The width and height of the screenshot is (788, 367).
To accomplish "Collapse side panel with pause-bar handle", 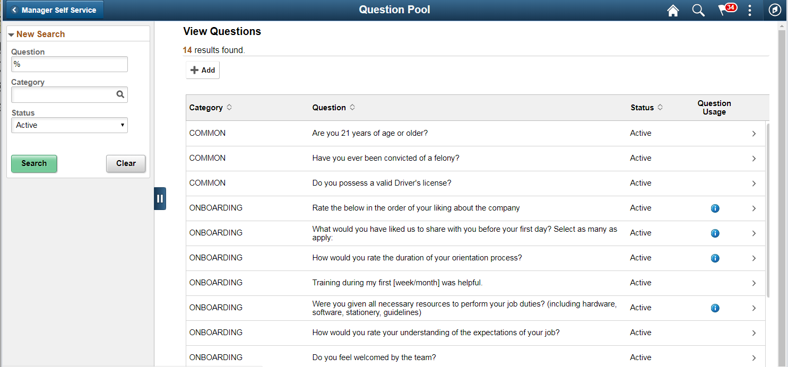I will point(160,199).
